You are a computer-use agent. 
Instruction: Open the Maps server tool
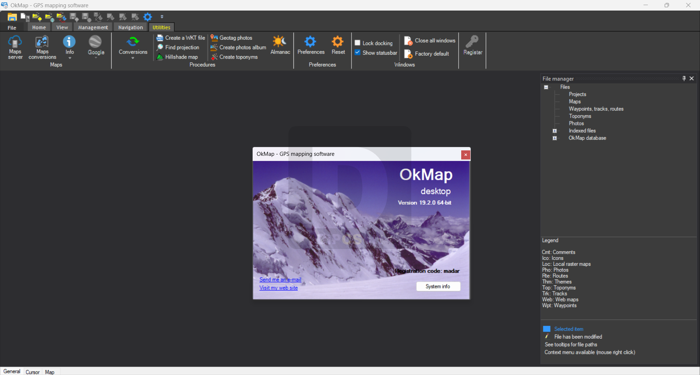(15, 47)
